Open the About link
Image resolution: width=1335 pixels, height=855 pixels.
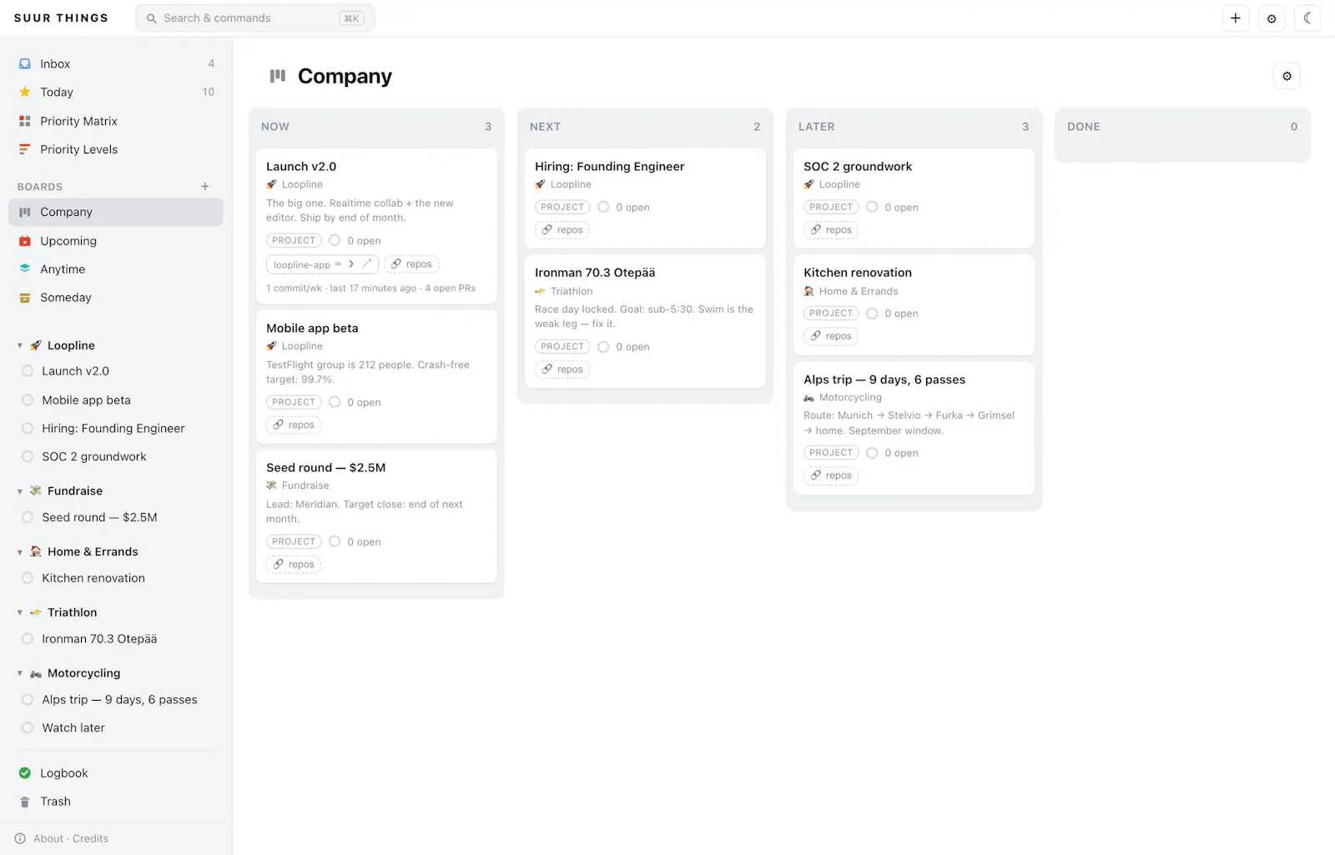coord(48,838)
